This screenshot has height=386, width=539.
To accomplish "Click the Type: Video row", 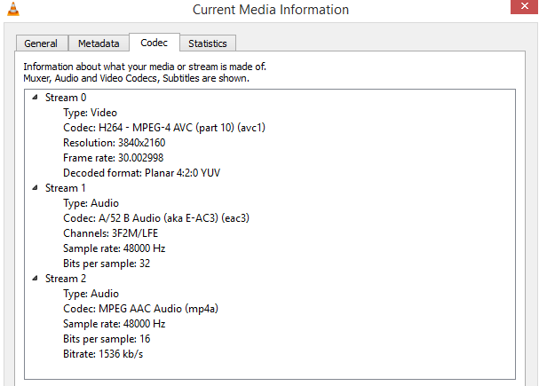I will coord(90,113).
